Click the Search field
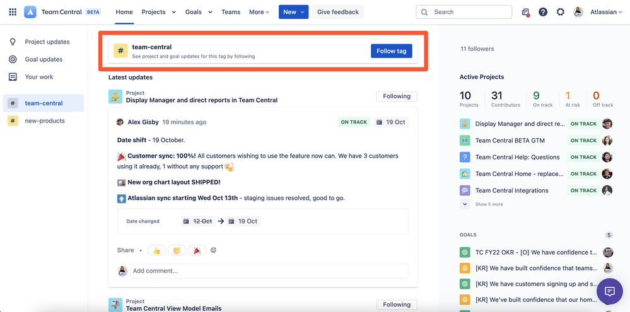The image size is (630, 312). point(464,12)
